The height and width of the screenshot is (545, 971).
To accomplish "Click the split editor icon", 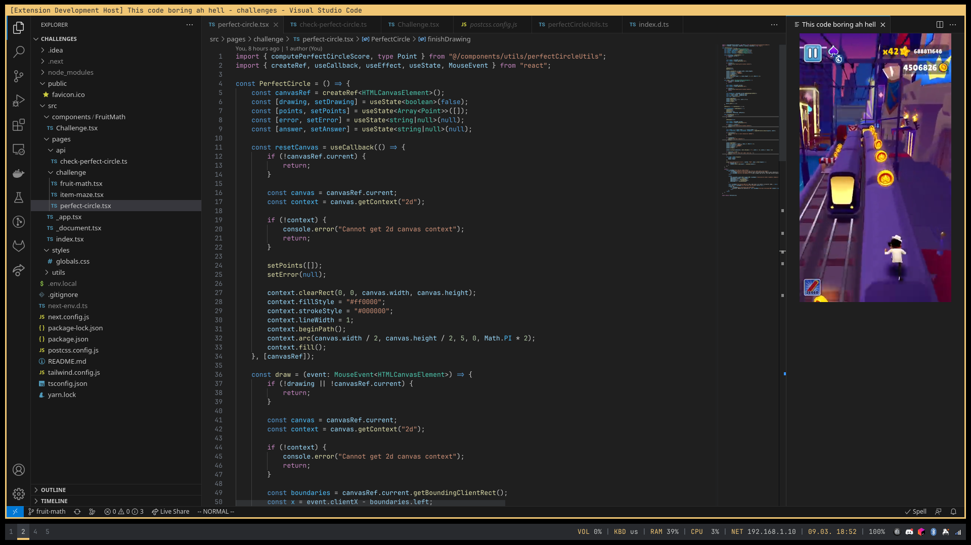I will (x=940, y=24).
